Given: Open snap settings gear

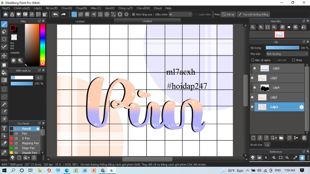Looking at the screenshot, I should [127, 14].
